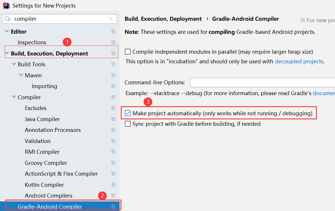Open Gradle's documentation link
The height and width of the screenshot is (211, 335).
324,93
